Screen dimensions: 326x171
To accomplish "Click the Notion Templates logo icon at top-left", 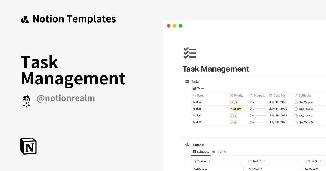I will tap(25, 19).
